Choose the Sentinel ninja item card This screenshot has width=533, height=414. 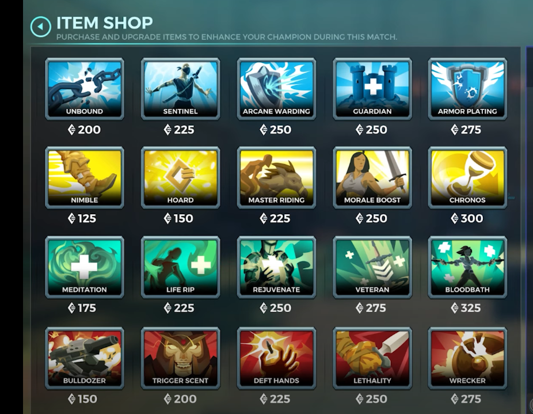tap(181, 89)
